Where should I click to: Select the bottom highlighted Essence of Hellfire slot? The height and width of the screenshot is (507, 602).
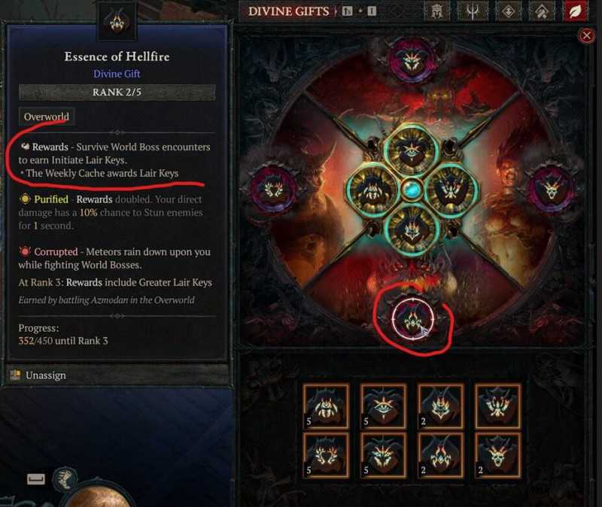click(x=412, y=318)
